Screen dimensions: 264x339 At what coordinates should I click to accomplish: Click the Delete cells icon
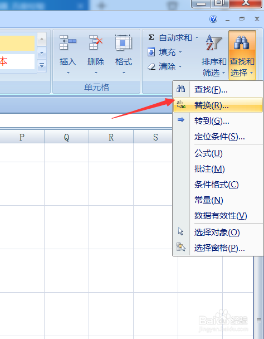tap(95, 42)
